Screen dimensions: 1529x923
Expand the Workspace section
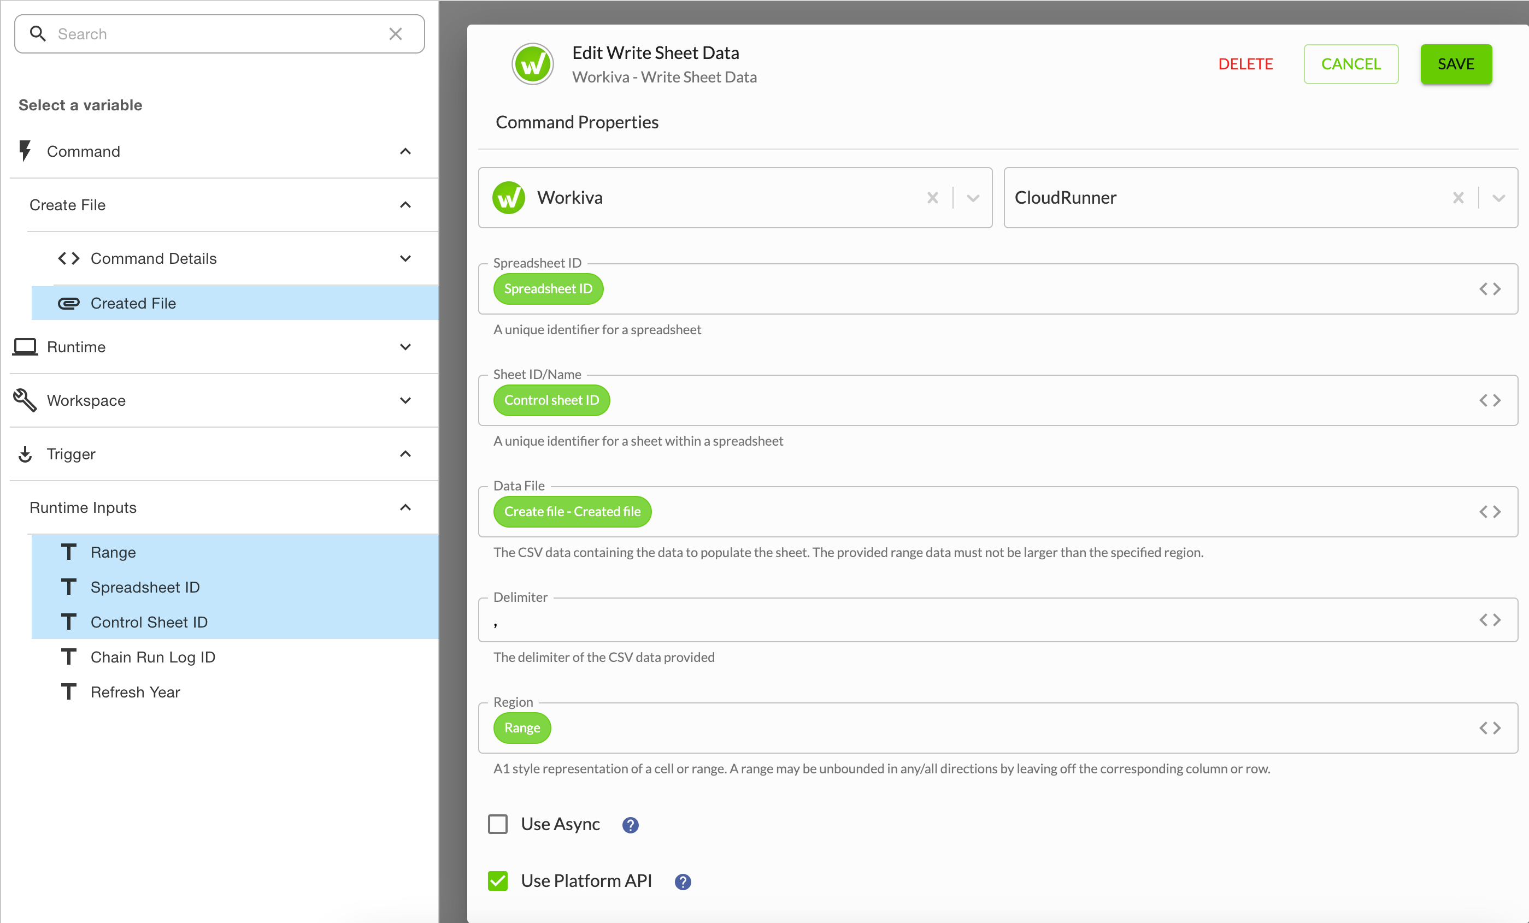(405, 400)
